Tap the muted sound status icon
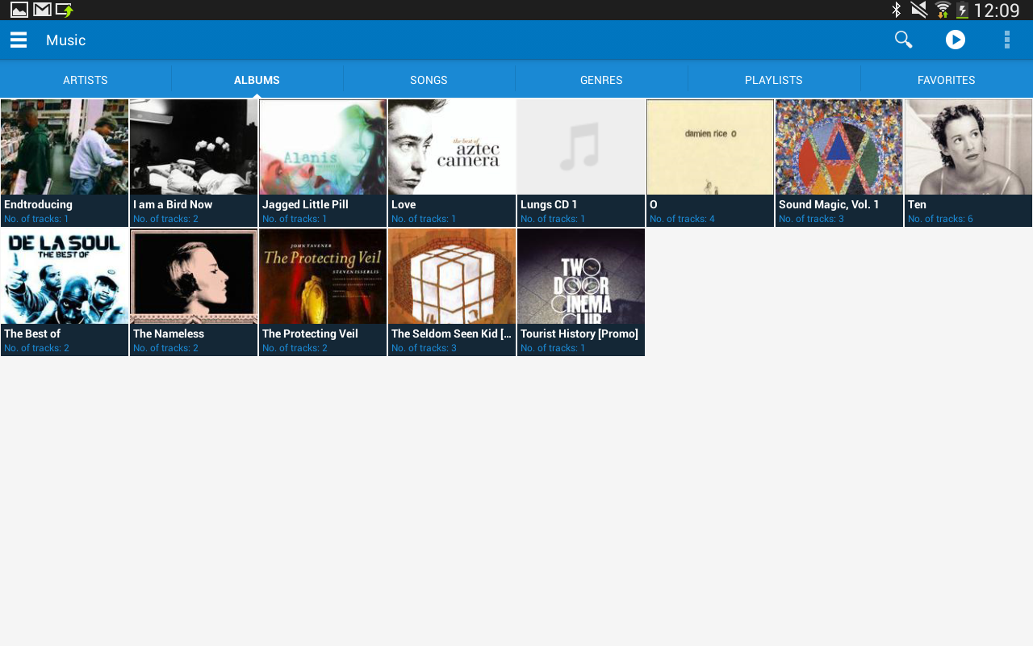This screenshot has width=1033, height=646. coord(919,10)
